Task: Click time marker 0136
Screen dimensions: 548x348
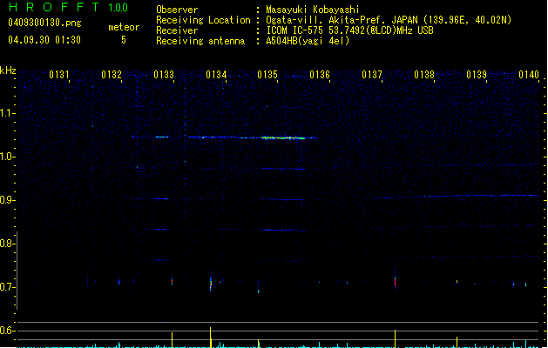Action: pyautogui.click(x=320, y=75)
